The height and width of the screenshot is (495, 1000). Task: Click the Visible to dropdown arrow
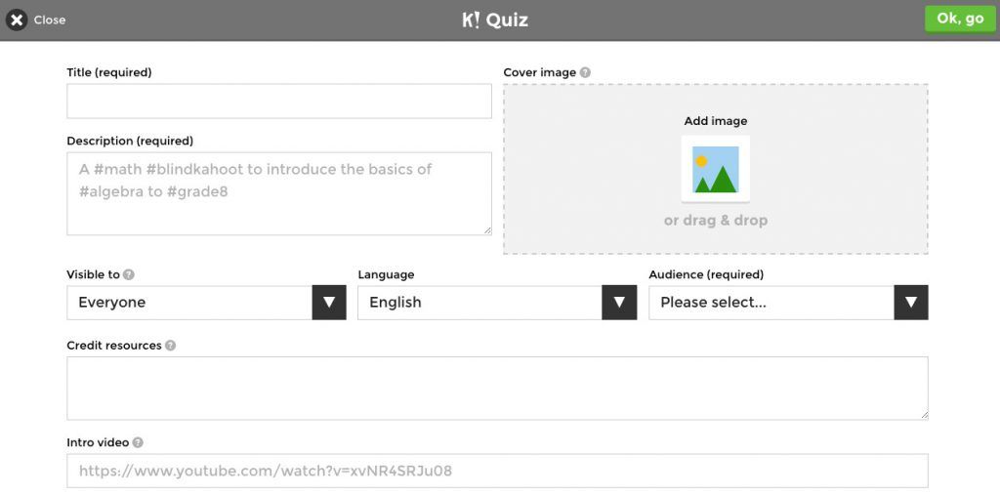tap(329, 303)
